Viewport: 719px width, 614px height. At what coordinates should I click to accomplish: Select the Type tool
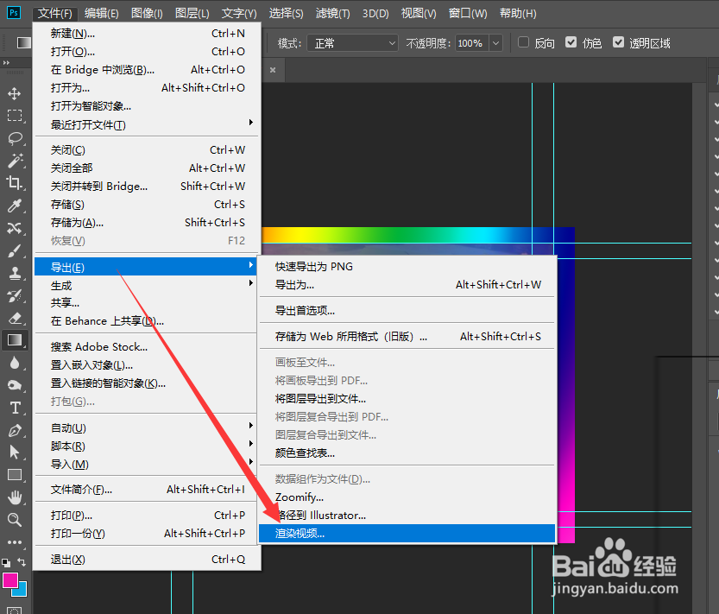click(x=13, y=406)
